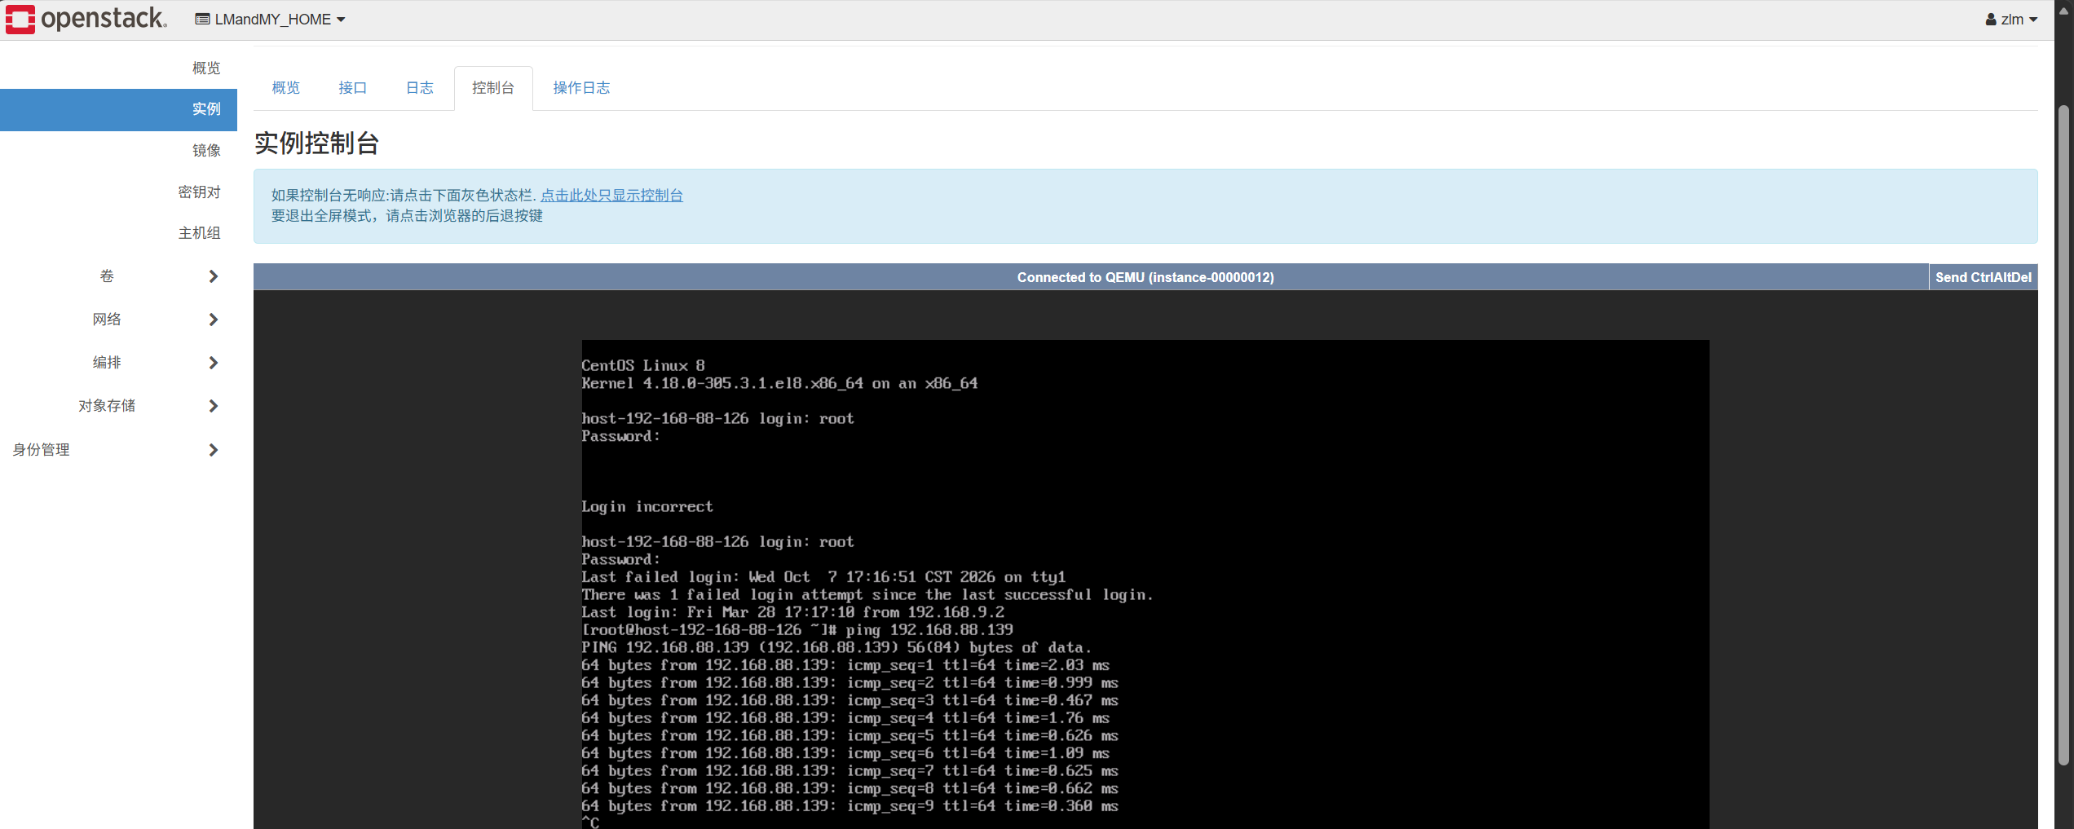Open the LMandMY_HOME project dropdown
This screenshot has width=2074, height=829.
(x=271, y=19)
